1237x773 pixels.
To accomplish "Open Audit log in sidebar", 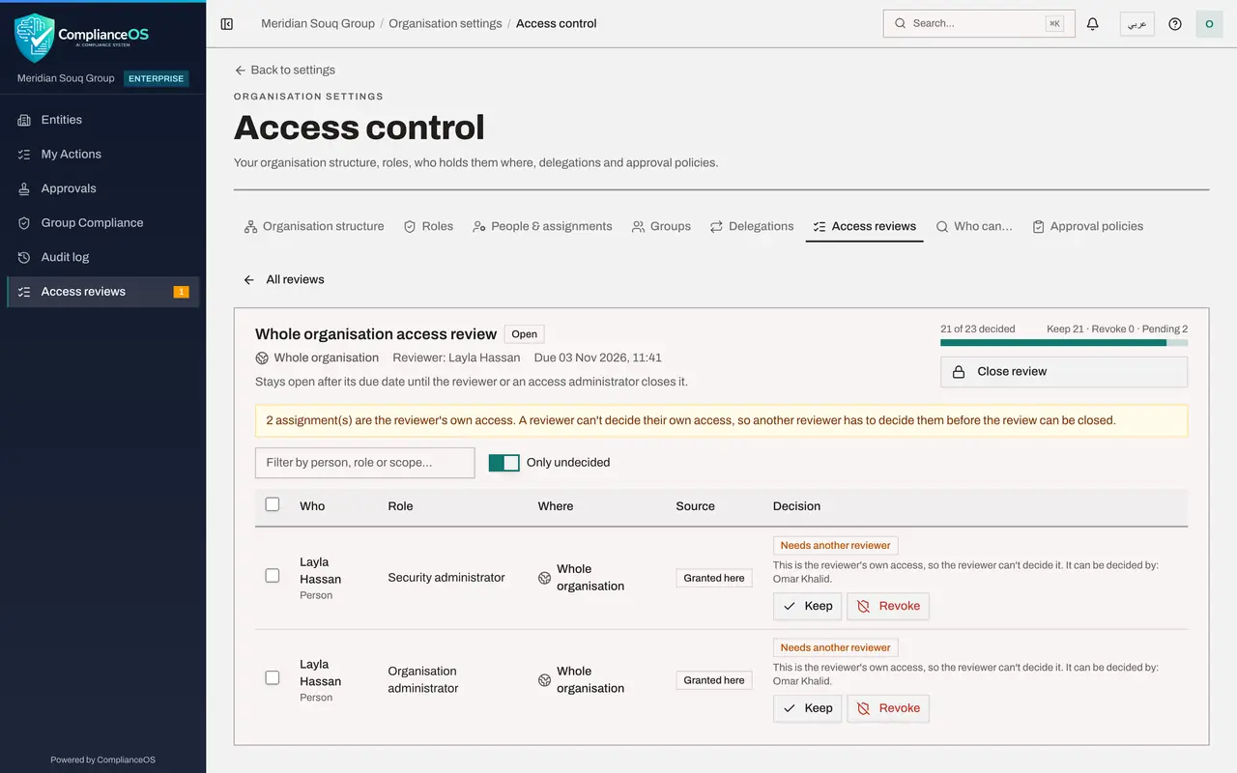I will click(x=102, y=257).
